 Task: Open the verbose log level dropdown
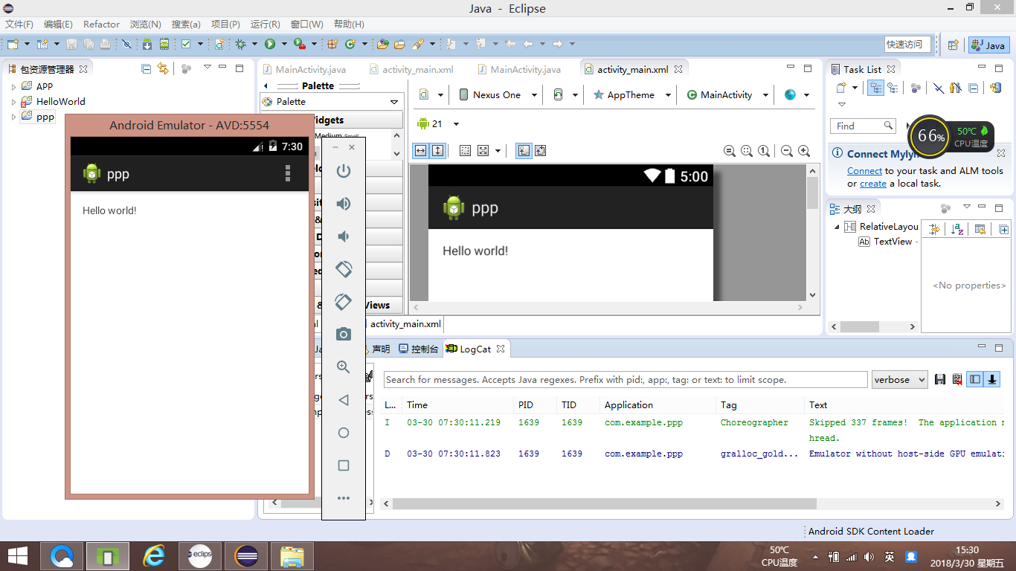pyautogui.click(x=900, y=380)
